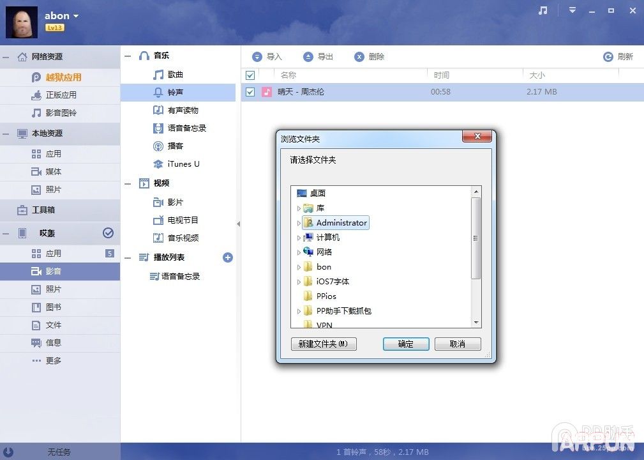Click the 新建文件夹 new folder button
The height and width of the screenshot is (460, 644).
click(323, 344)
